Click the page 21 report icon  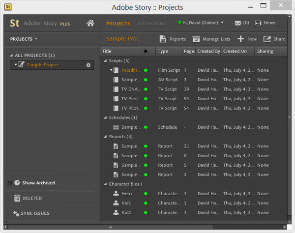116,146
